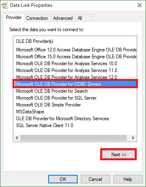Click the Data Link Properties title icon

point(4,5)
